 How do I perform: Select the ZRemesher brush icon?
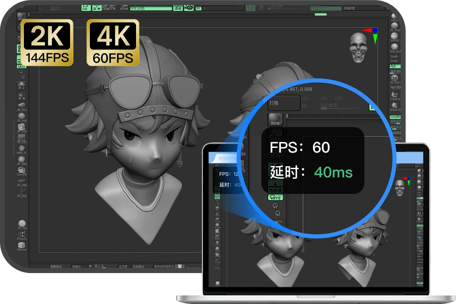21,245
